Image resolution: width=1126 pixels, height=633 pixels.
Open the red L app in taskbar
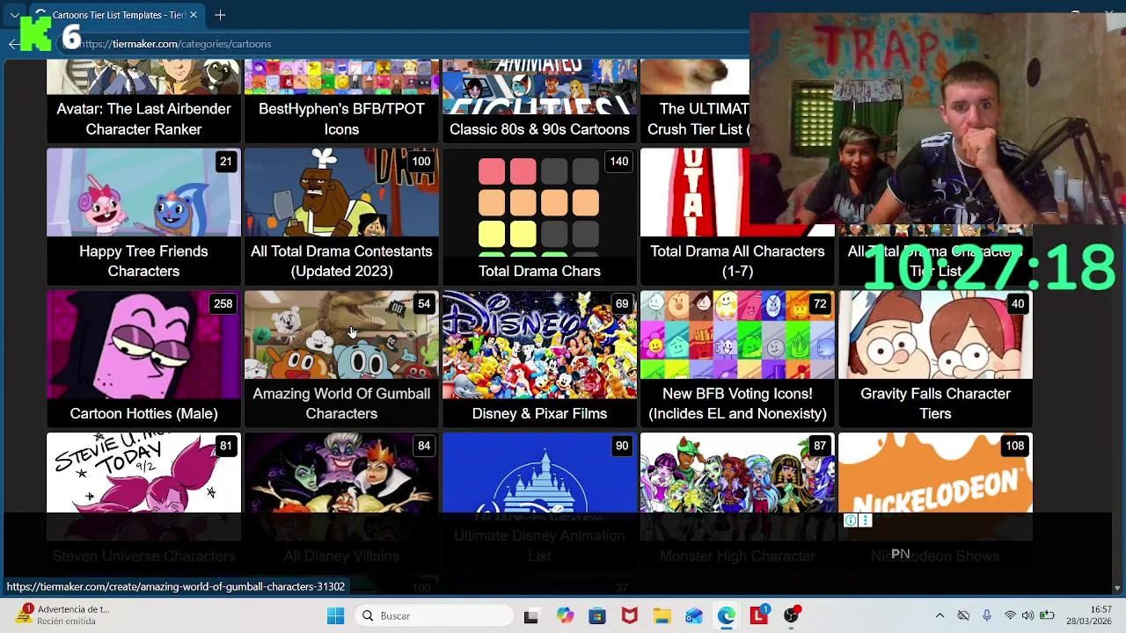pyautogui.click(x=758, y=616)
